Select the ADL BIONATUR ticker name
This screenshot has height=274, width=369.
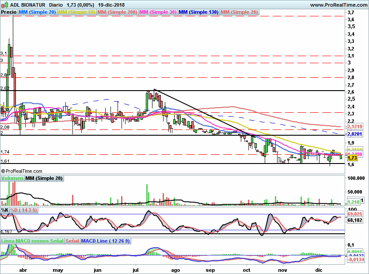click(x=28, y=5)
